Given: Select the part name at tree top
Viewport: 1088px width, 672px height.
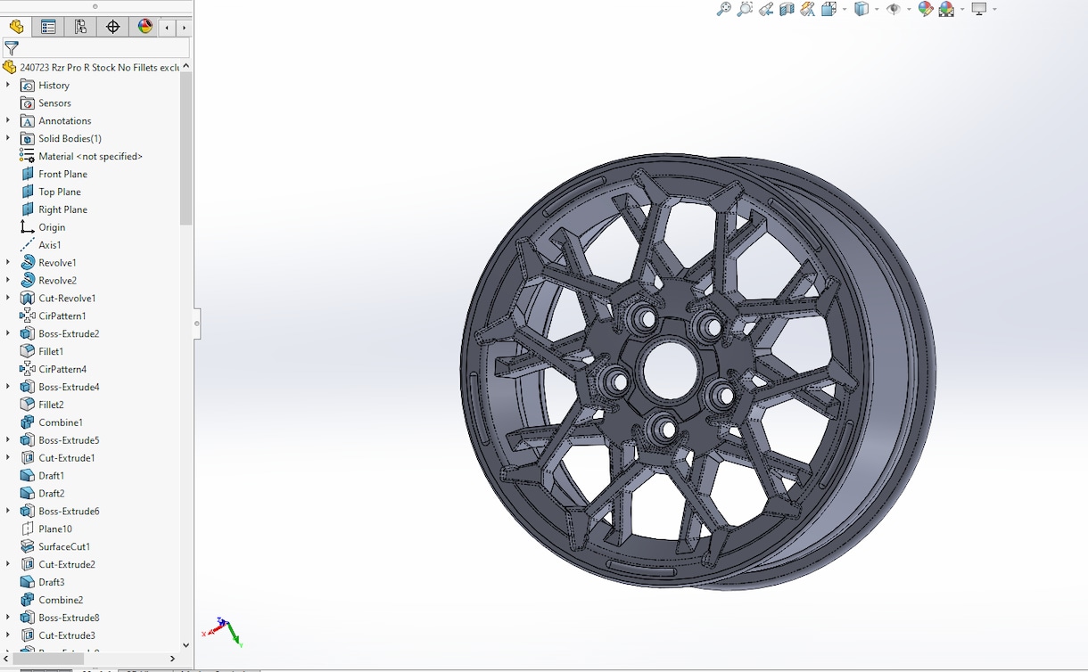Looking at the screenshot, I should (x=100, y=67).
